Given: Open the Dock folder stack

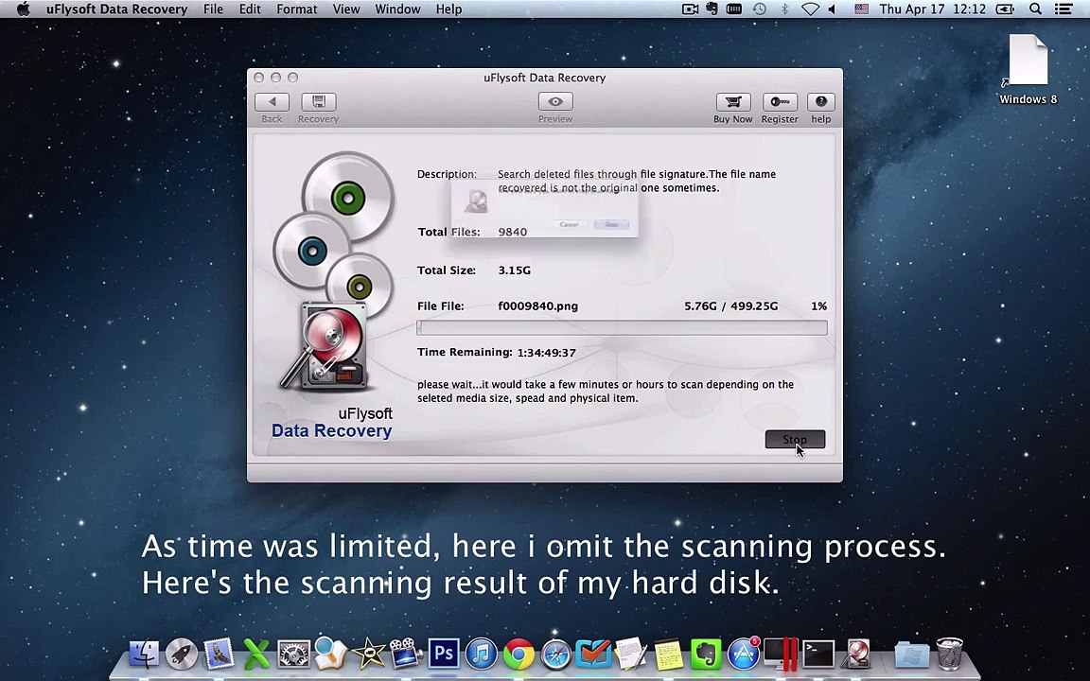Looking at the screenshot, I should pyautogui.click(x=911, y=654).
